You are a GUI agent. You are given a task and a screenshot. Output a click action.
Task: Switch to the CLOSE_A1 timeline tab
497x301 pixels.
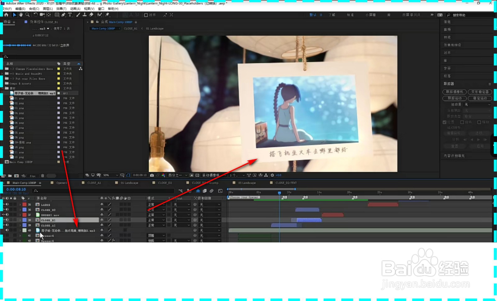(94, 183)
